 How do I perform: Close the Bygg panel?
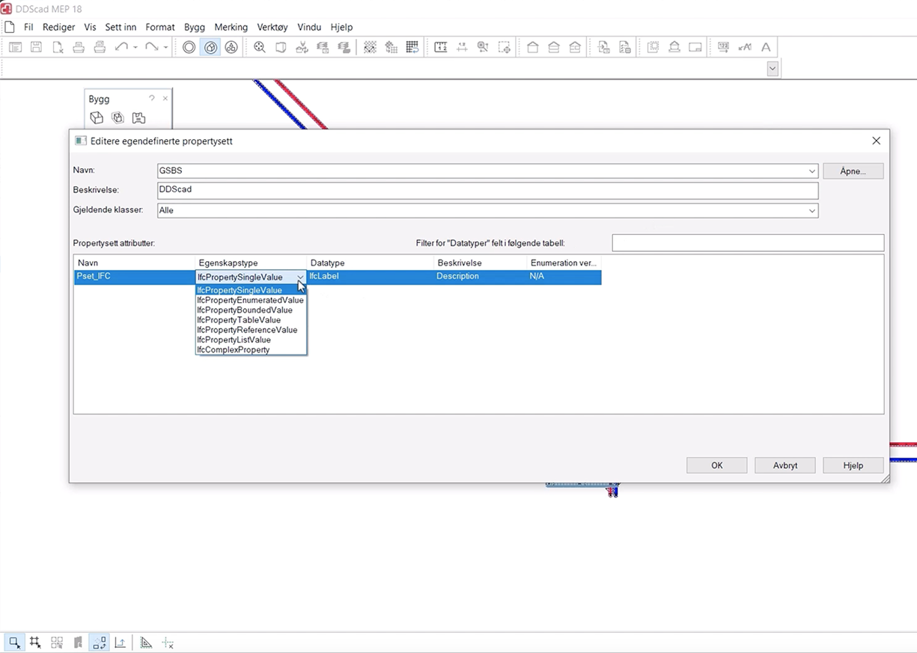[165, 99]
